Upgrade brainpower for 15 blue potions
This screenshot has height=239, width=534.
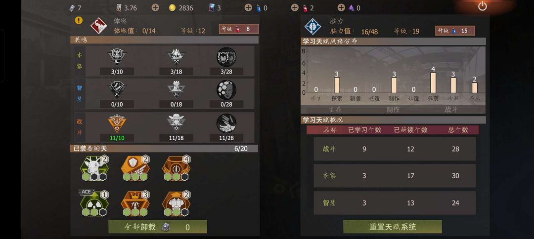tap(455, 31)
